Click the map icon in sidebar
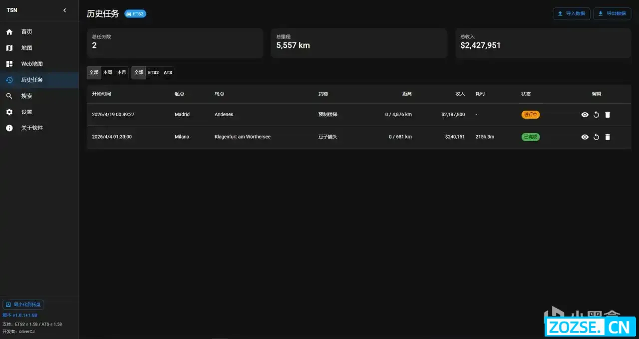This screenshot has height=339, width=639. [x=9, y=48]
